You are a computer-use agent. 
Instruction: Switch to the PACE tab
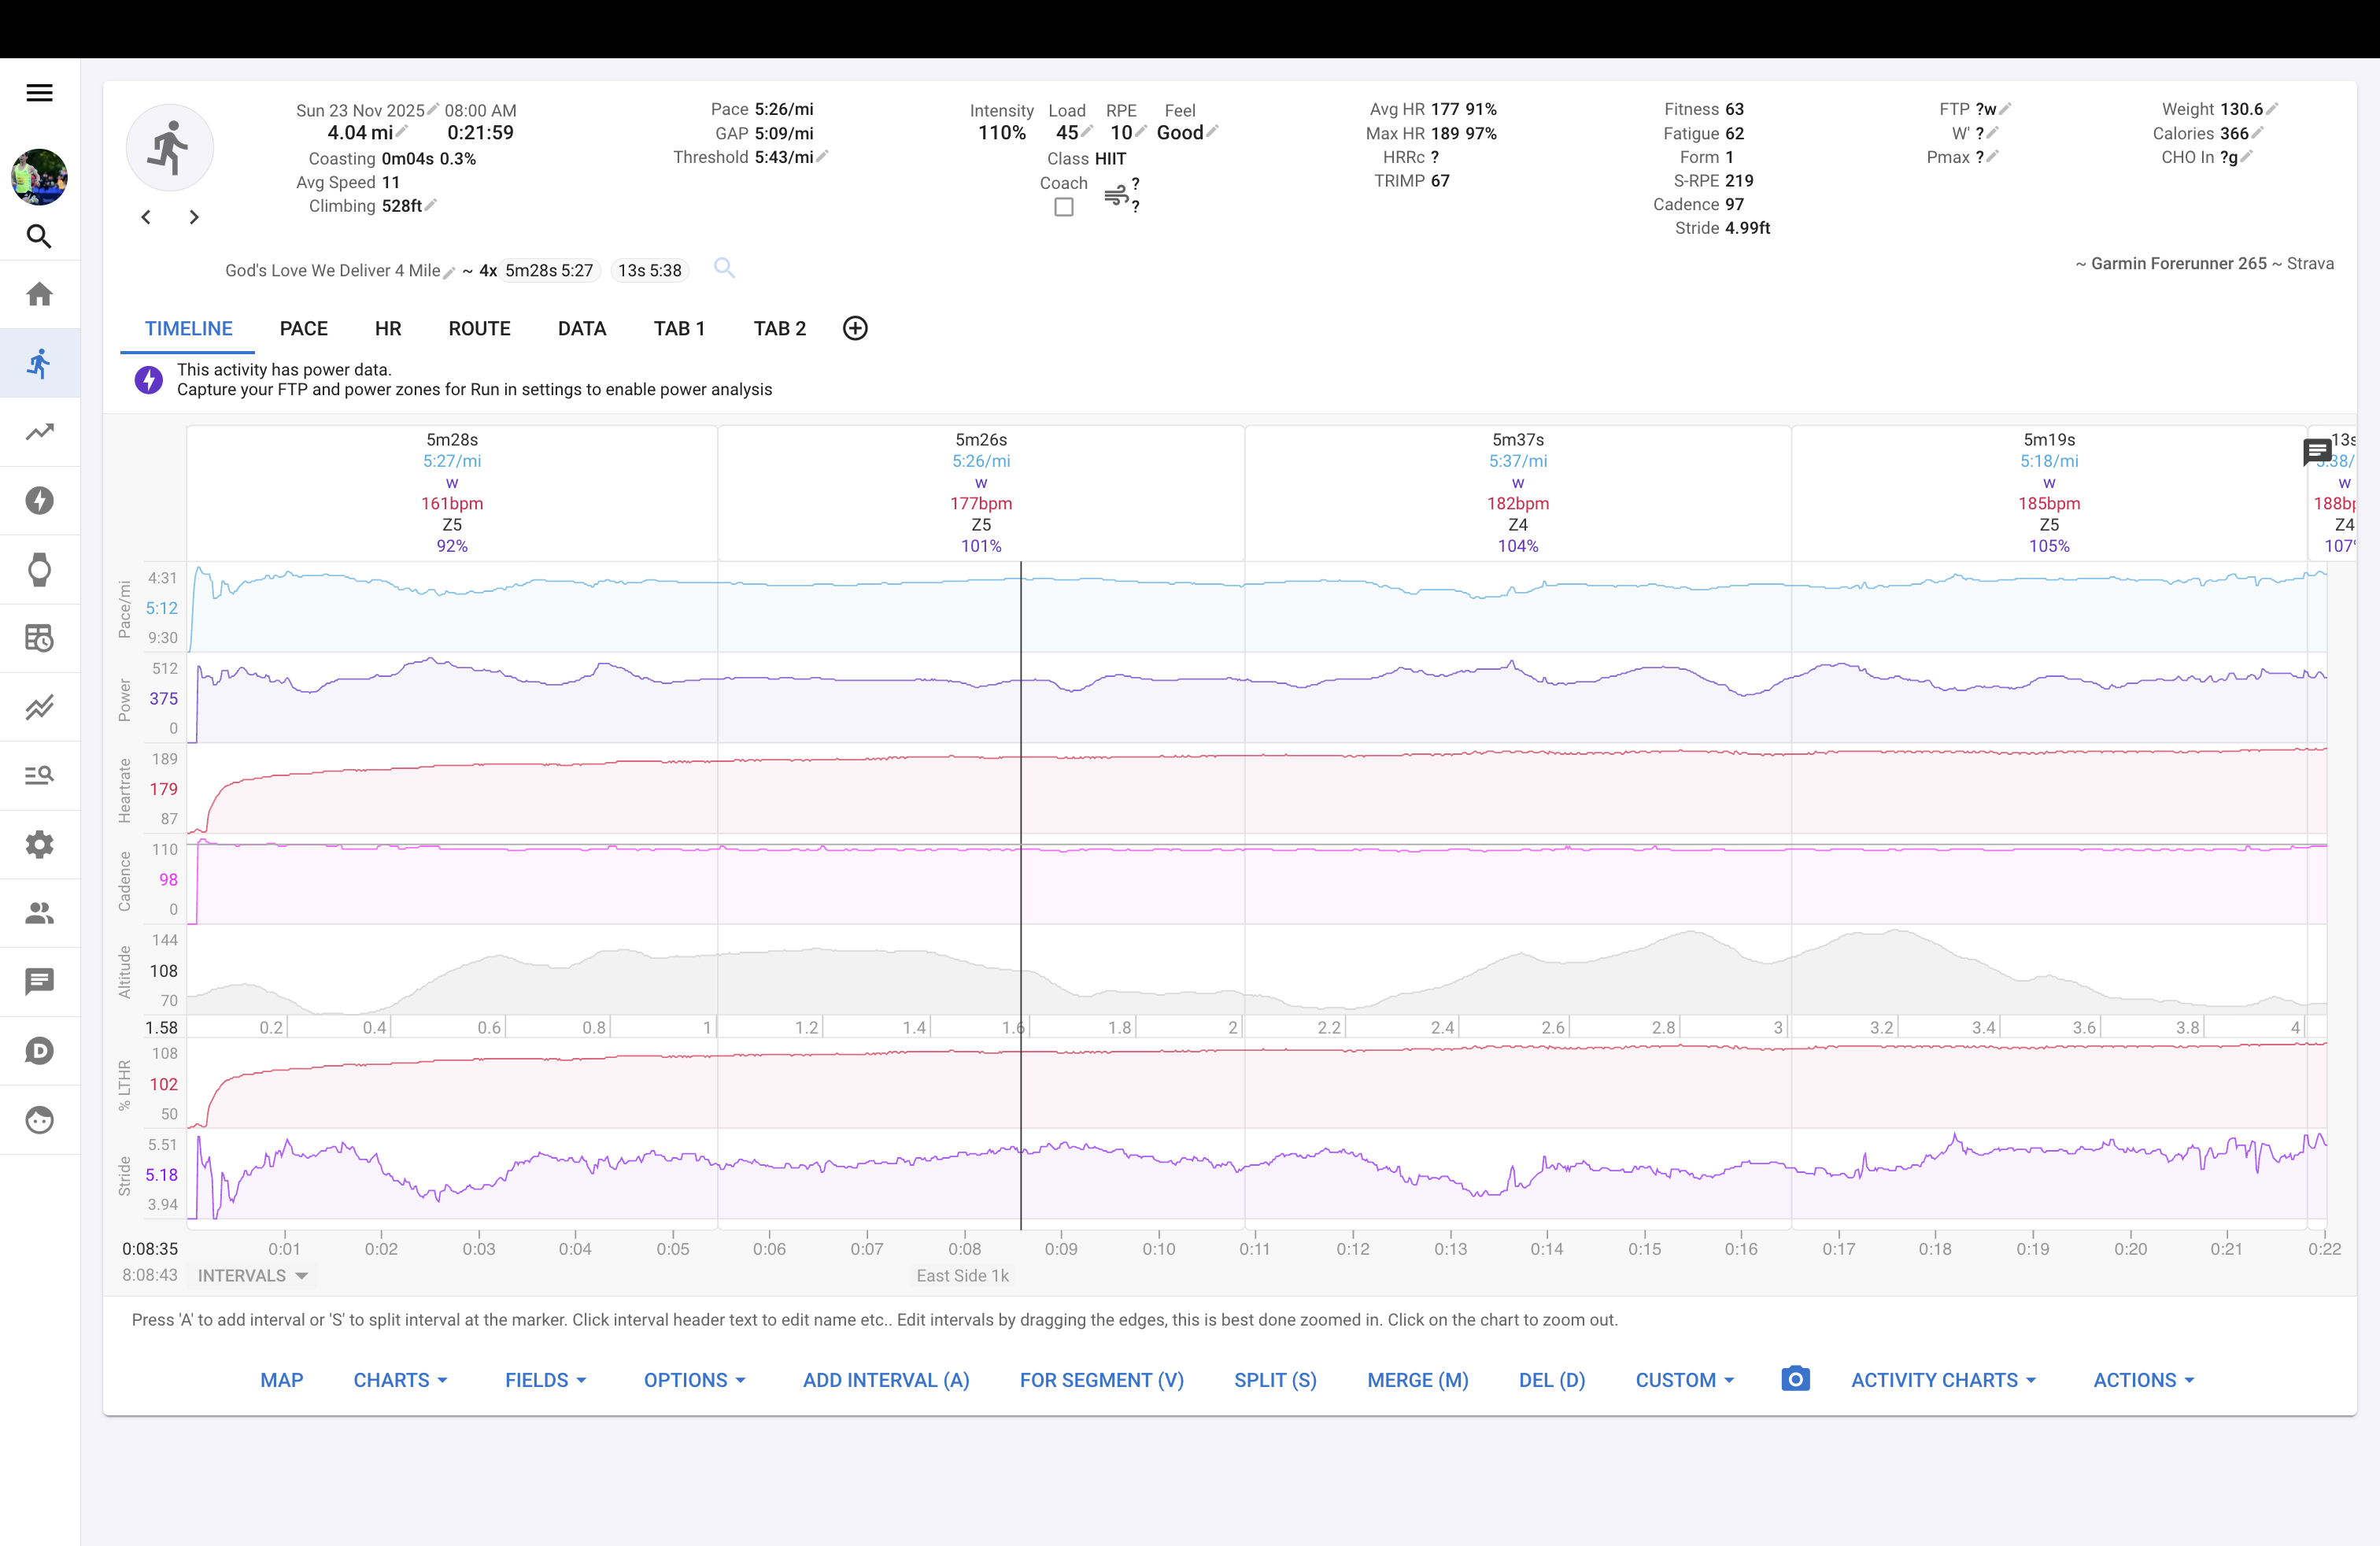tap(303, 329)
